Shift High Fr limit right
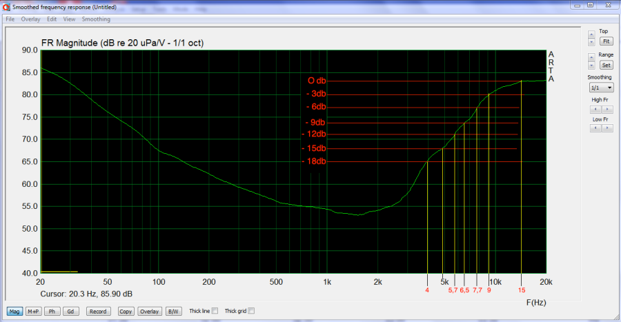621x322 pixels. click(607, 109)
